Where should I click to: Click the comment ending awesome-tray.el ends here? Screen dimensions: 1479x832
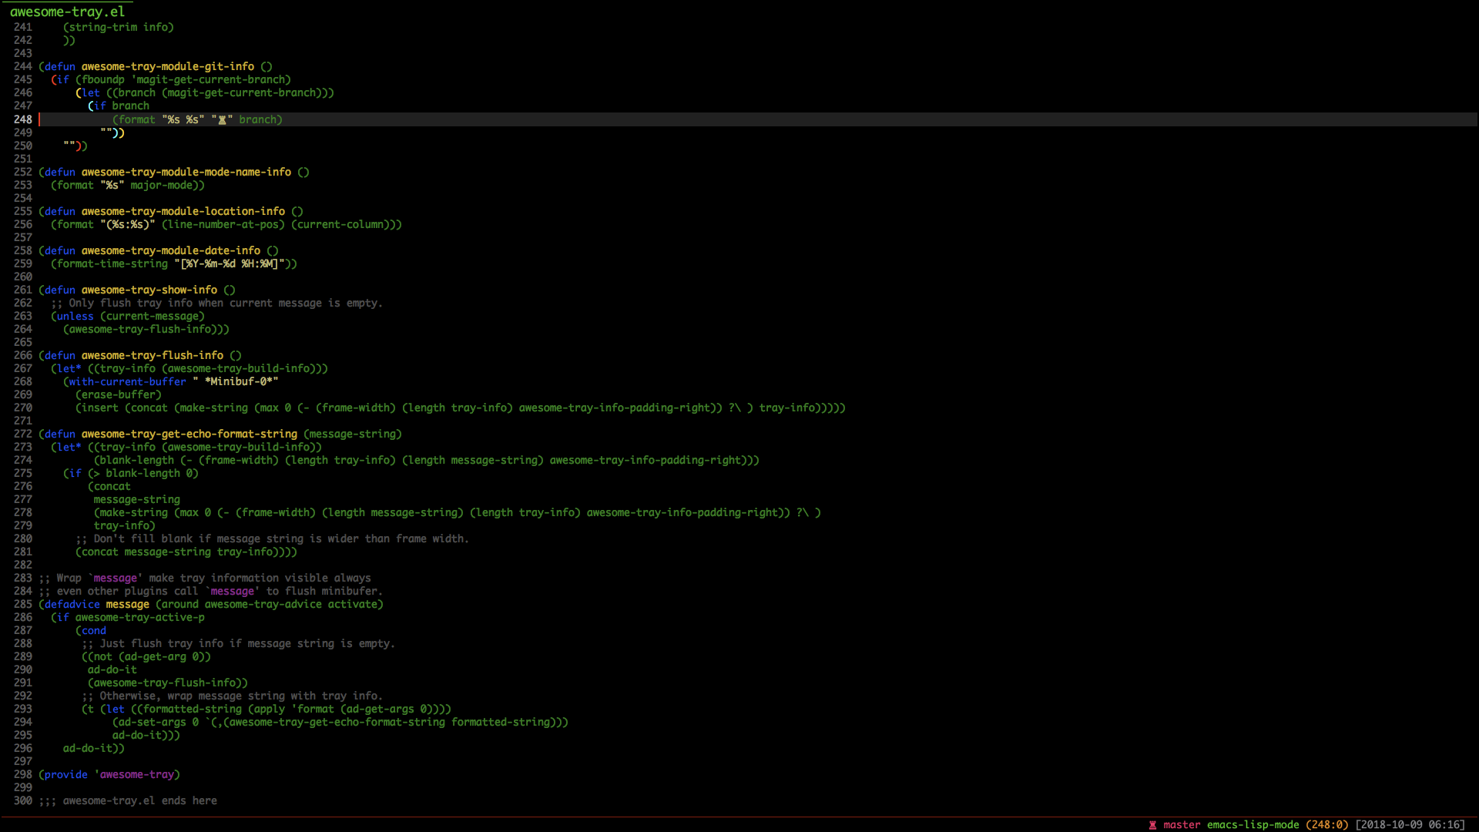[128, 801]
